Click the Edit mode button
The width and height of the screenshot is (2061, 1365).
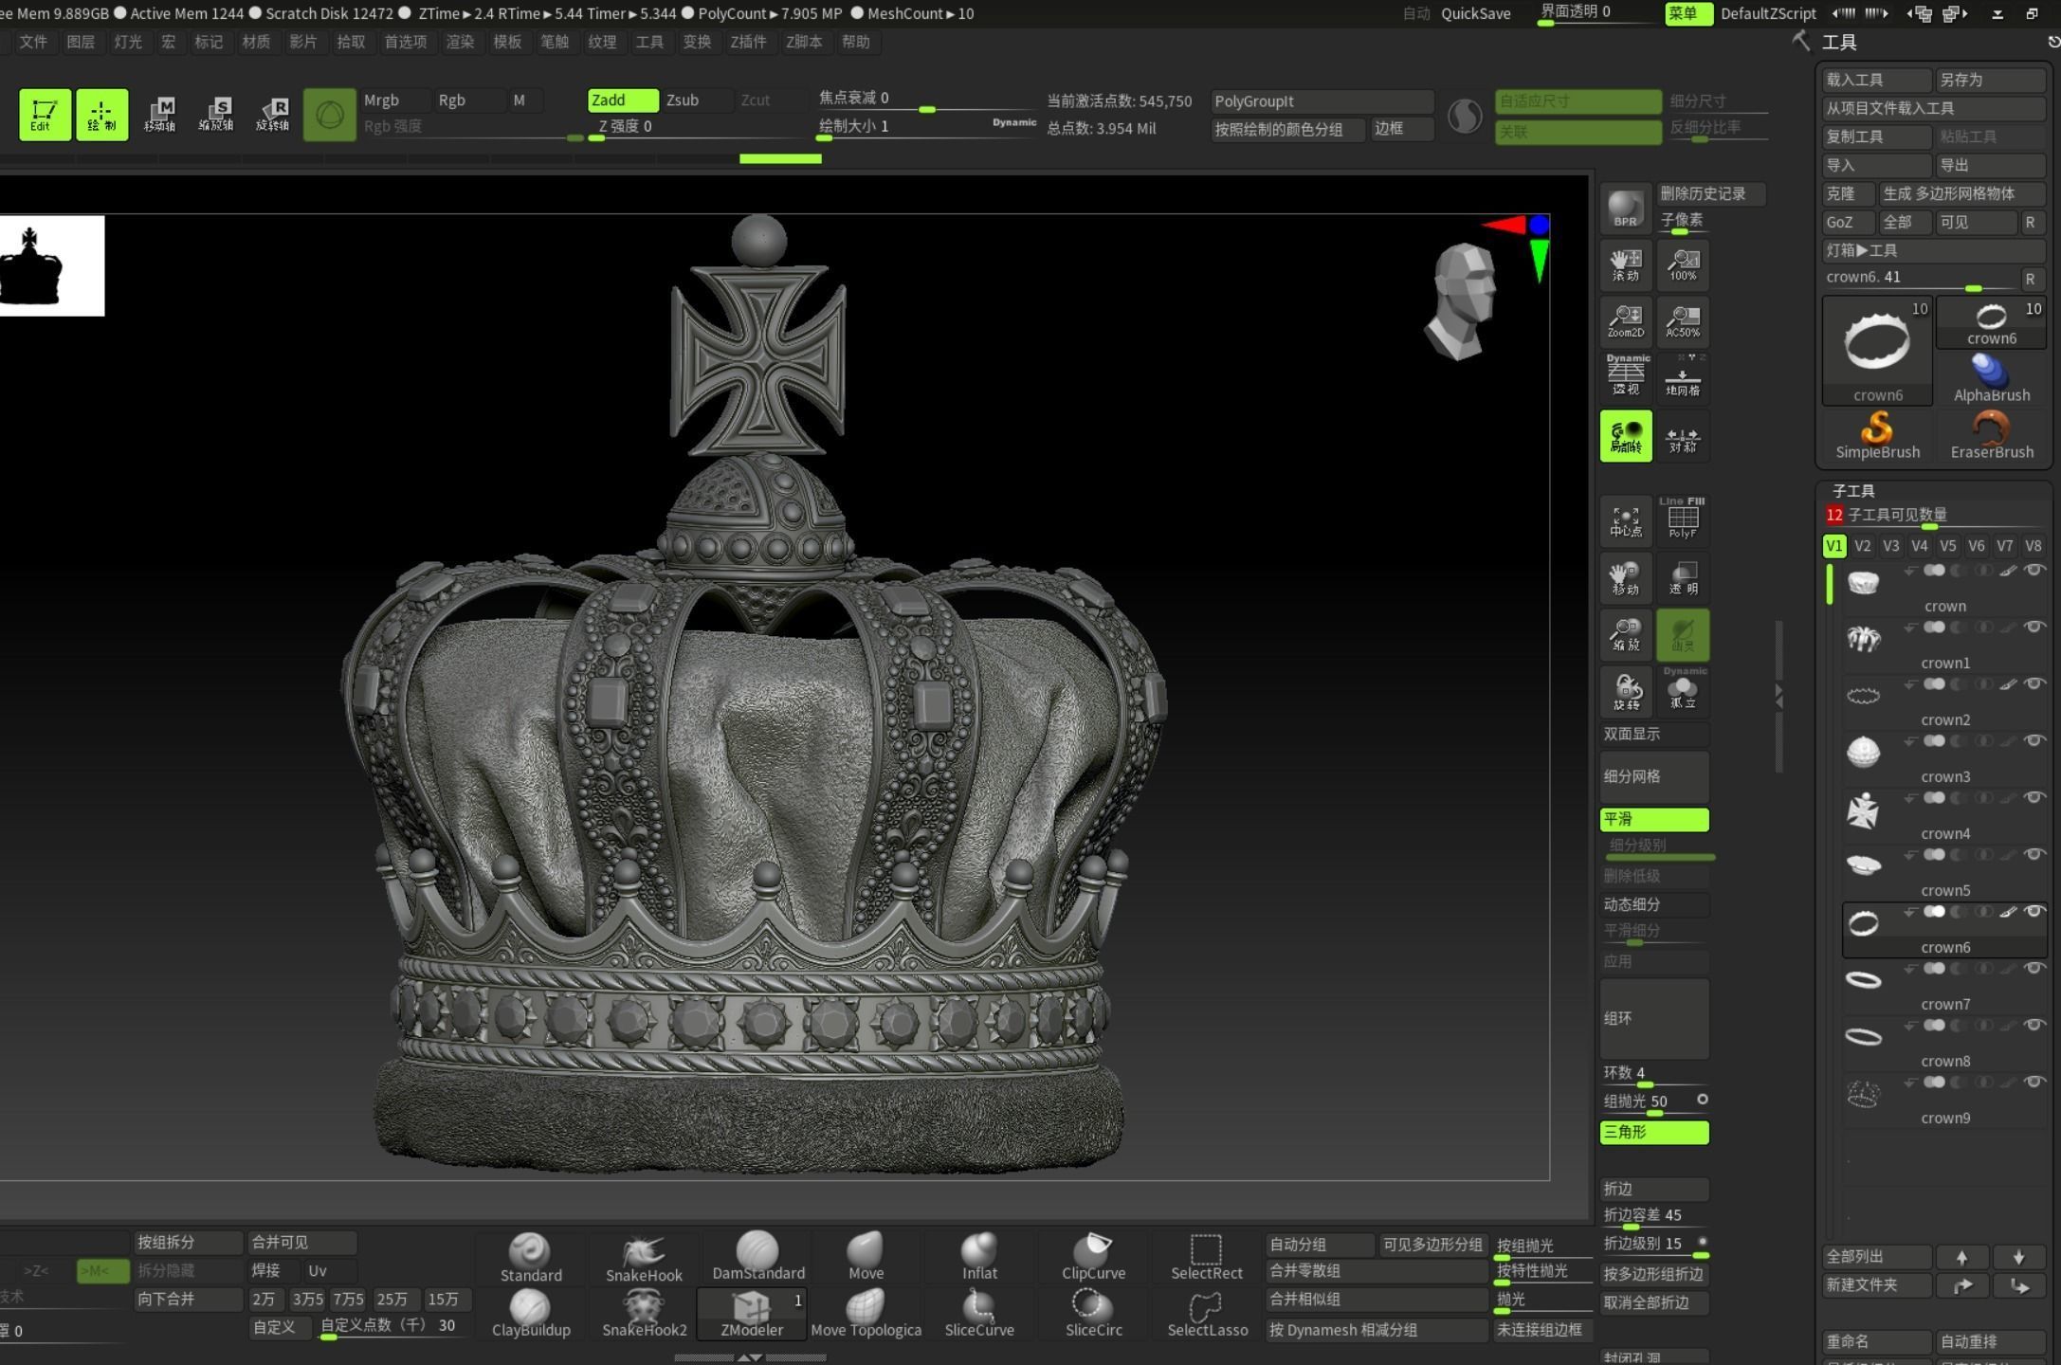pyautogui.click(x=44, y=115)
